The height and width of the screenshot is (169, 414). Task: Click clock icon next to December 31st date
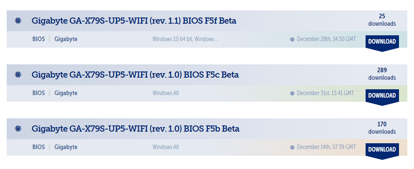click(x=292, y=93)
